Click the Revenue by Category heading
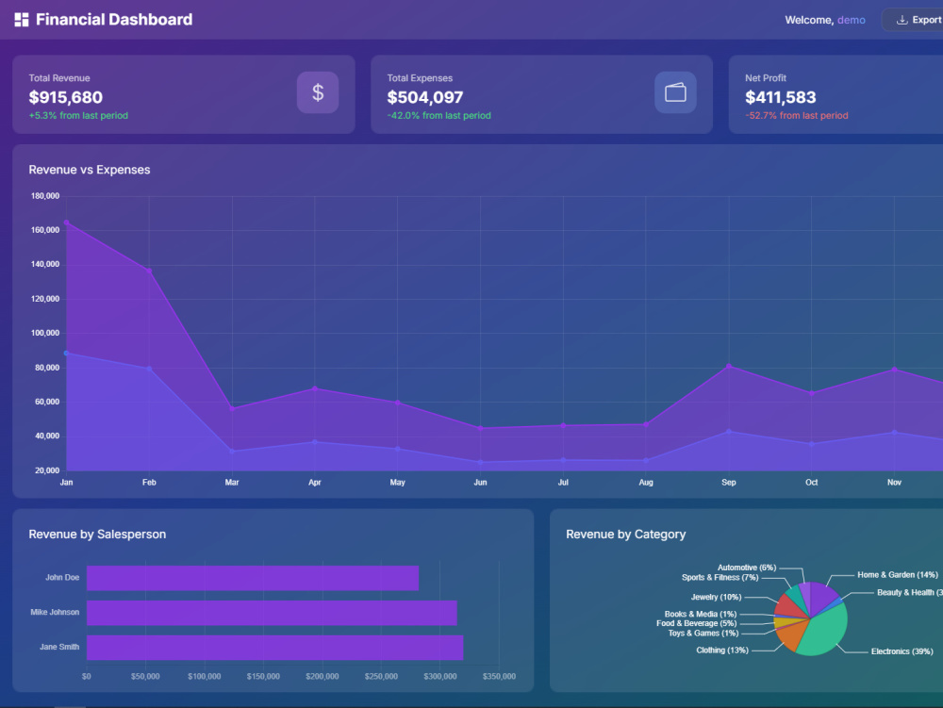Viewport: 943px width, 708px height. pos(625,535)
